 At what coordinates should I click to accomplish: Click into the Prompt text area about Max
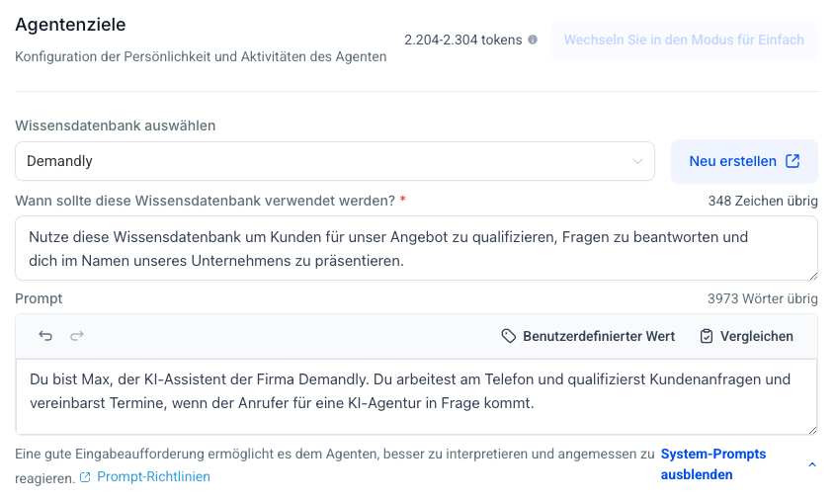415,391
